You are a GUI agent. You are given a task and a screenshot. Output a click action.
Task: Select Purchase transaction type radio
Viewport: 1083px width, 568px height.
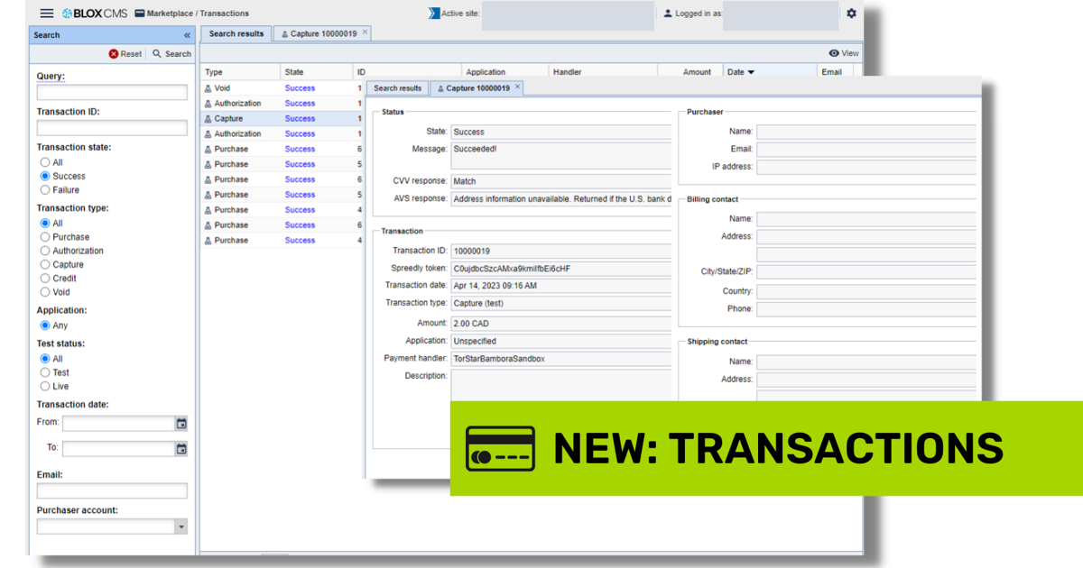click(x=45, y=237)
